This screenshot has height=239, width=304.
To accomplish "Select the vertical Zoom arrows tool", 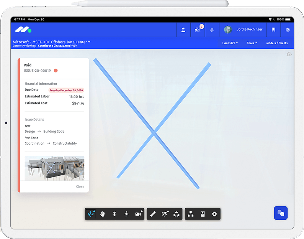I will [x=114, y=214].
